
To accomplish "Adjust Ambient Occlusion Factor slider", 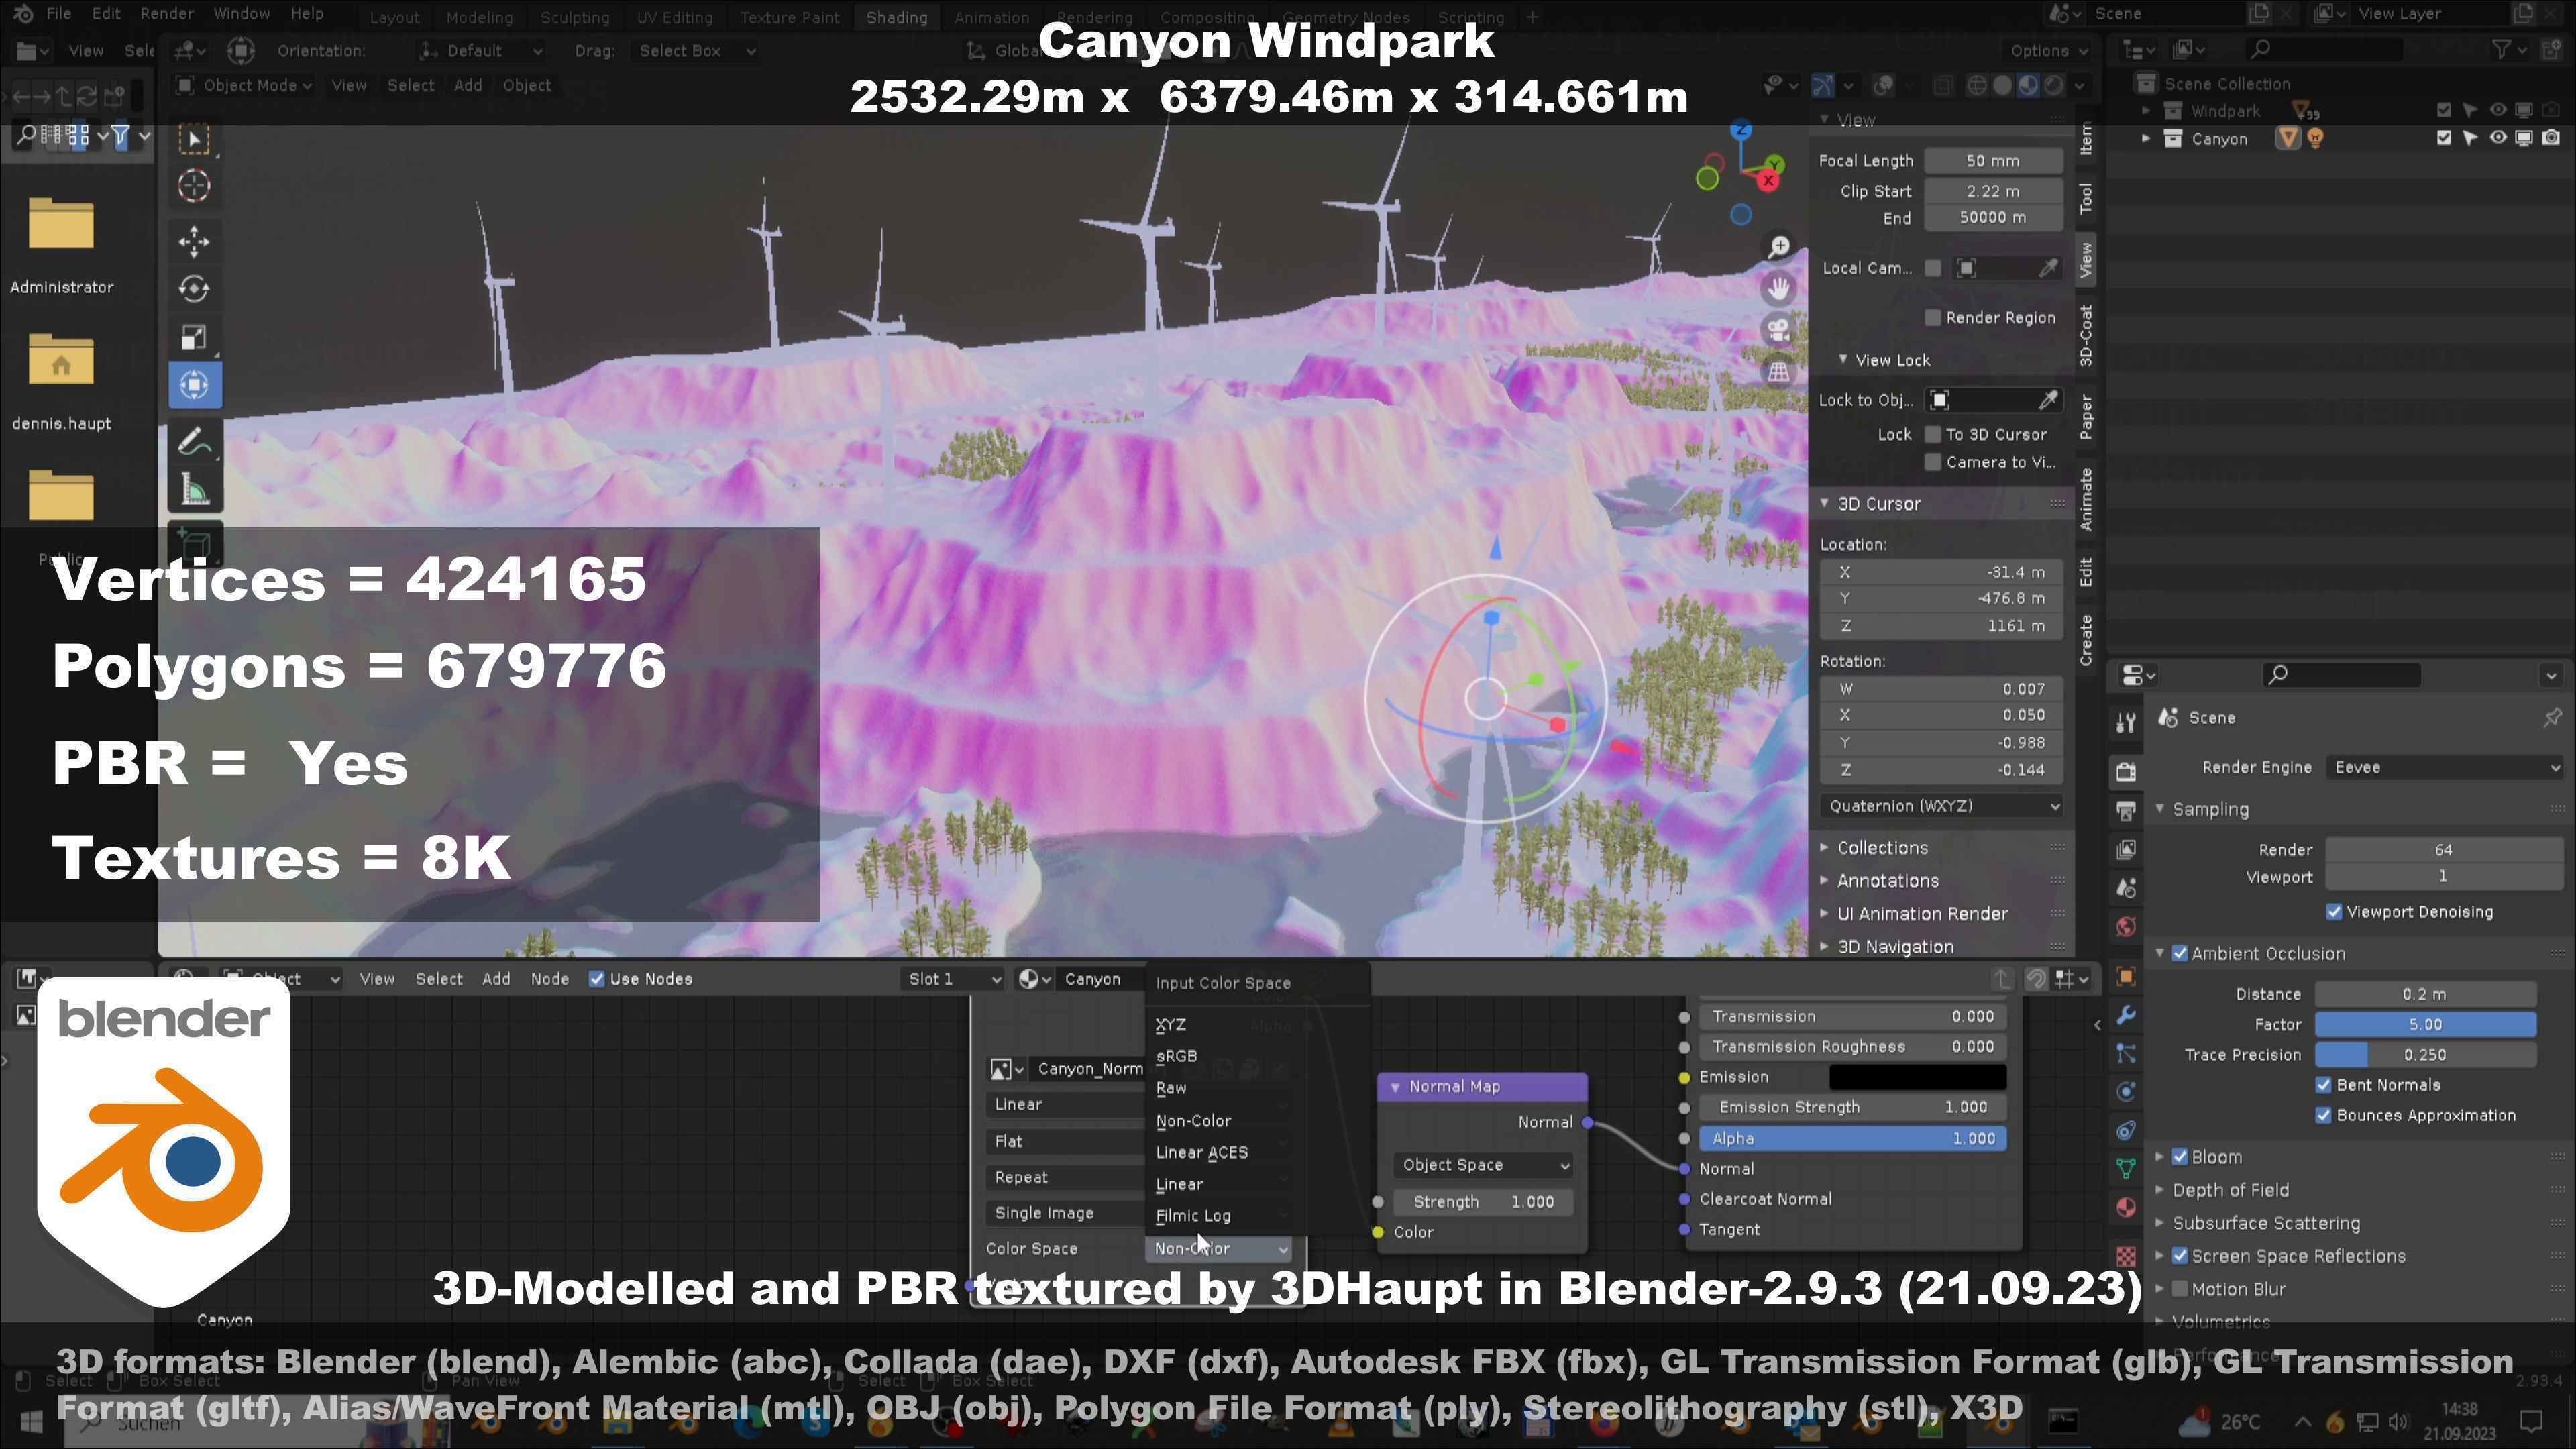I will (2425, 1024).
